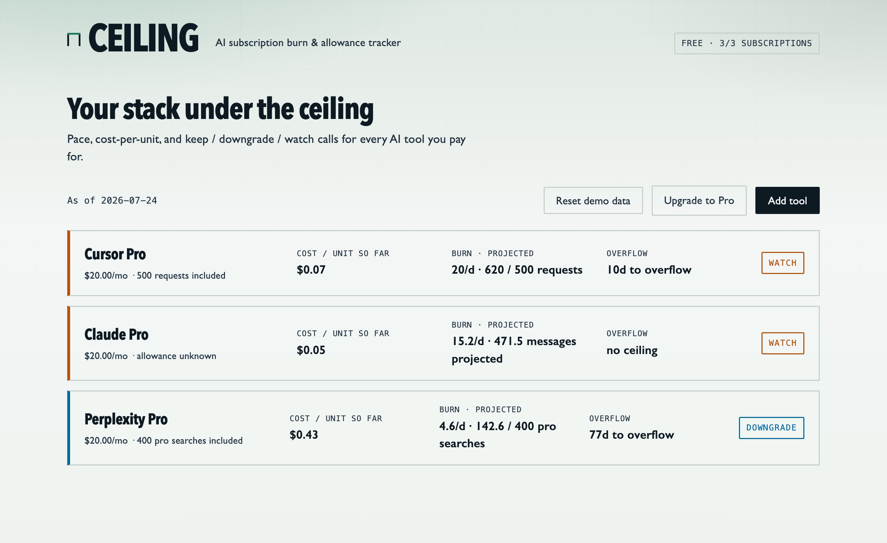Click the $0.05 cost per unit value
This screenshot has width=887, height=543.
point(311,350)
